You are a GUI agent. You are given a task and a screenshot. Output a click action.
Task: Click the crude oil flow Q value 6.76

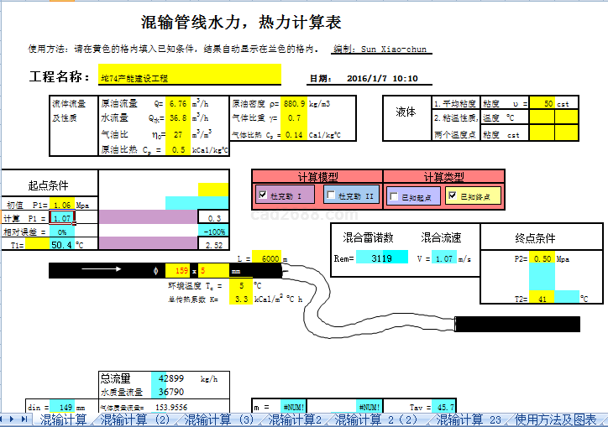177,104
